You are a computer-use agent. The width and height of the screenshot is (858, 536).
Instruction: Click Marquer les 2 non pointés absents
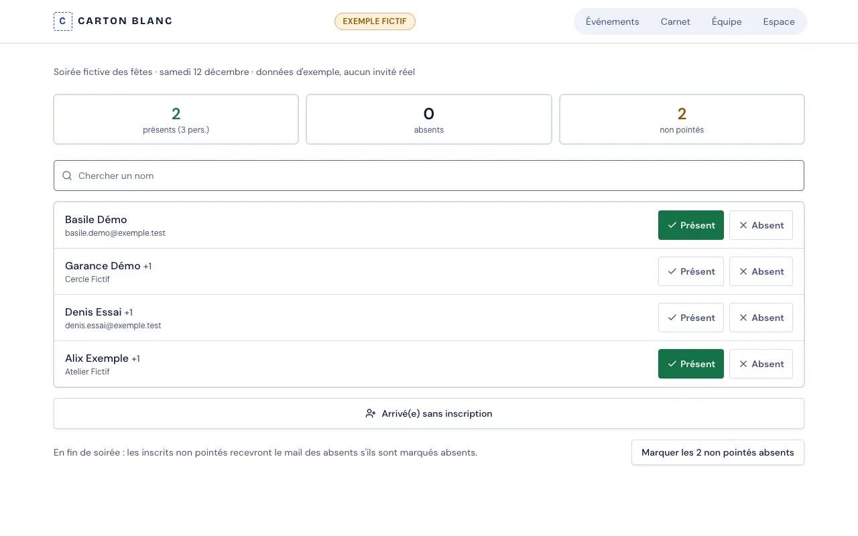tap(717, 452)
